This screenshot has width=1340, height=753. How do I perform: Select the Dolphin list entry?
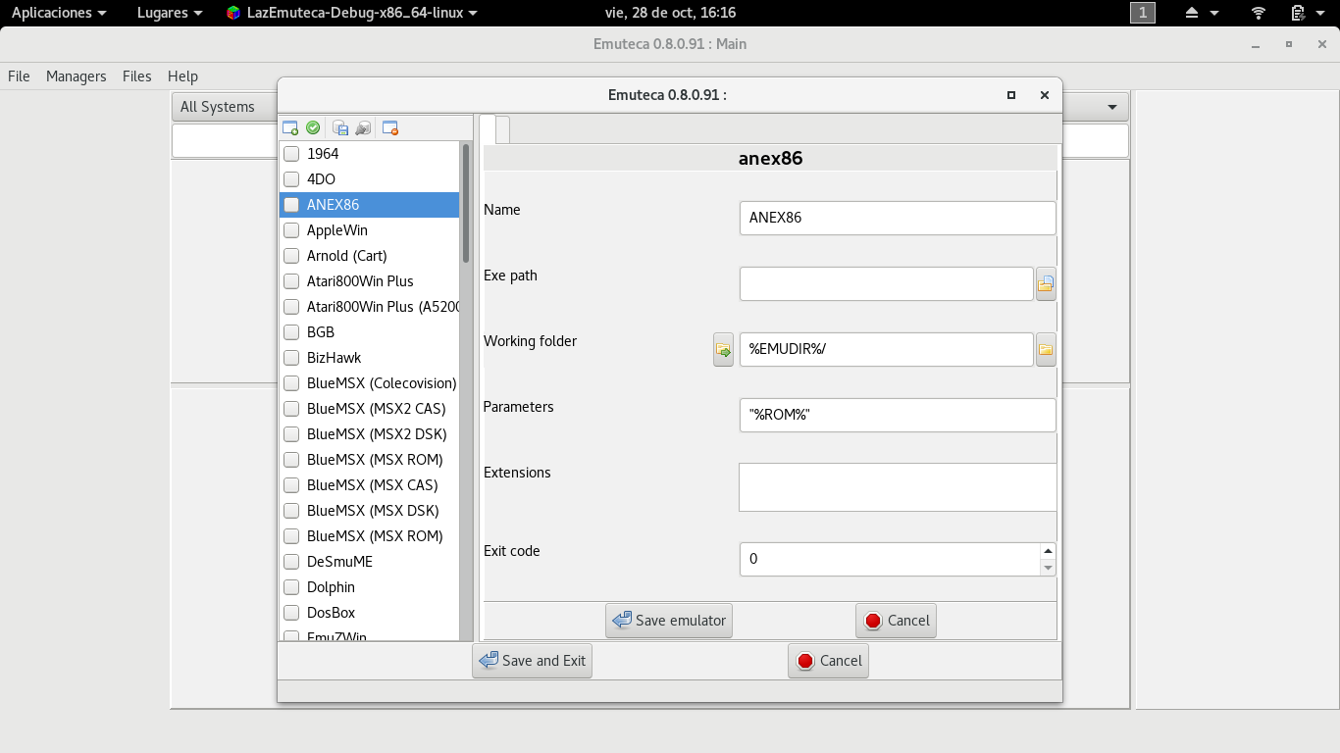click(369, 587)
